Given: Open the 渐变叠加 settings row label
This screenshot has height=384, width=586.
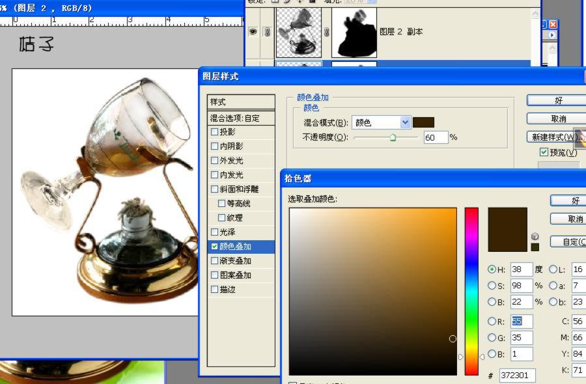Looking at the screenshot, I should pos(236,261).
